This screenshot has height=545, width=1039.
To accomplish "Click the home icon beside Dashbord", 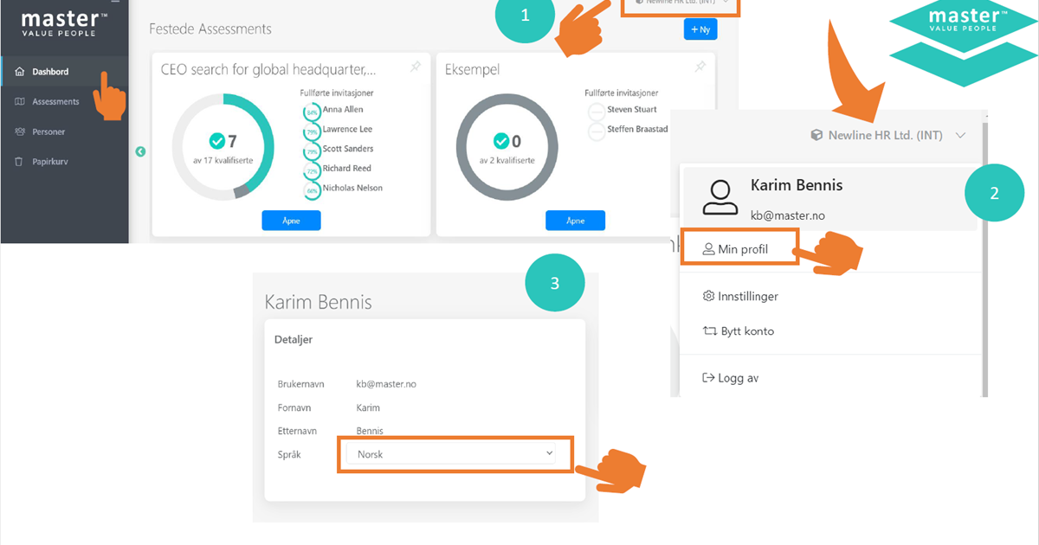I will coord(19,72).
